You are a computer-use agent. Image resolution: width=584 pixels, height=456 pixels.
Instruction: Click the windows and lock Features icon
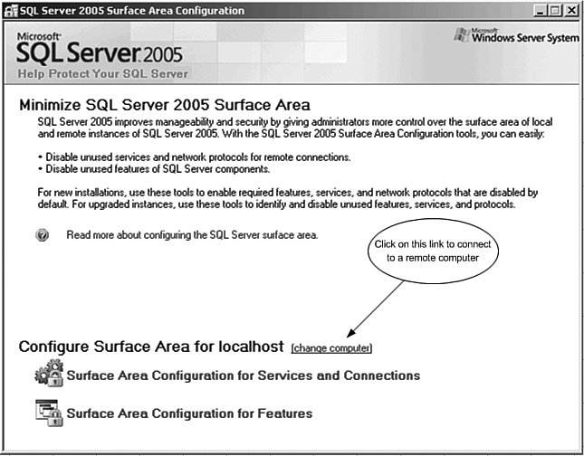click(49, 413)
